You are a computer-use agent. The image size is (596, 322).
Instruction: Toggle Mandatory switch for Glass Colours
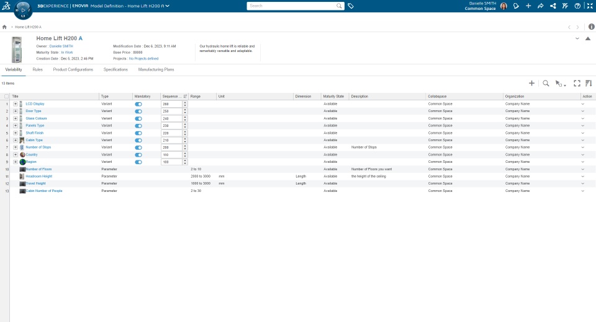coord(138,119)
